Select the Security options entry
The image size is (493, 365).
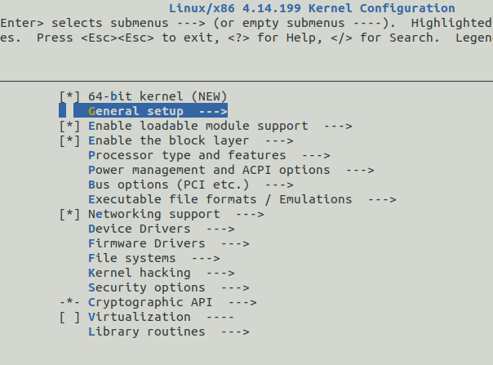coord(169,287)
